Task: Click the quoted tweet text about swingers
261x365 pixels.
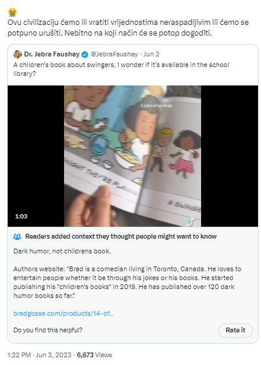Action: 121,69
